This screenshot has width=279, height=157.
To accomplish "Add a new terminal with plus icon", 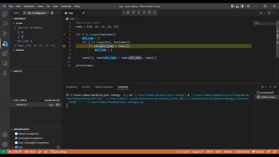I will tap(262, 87).
